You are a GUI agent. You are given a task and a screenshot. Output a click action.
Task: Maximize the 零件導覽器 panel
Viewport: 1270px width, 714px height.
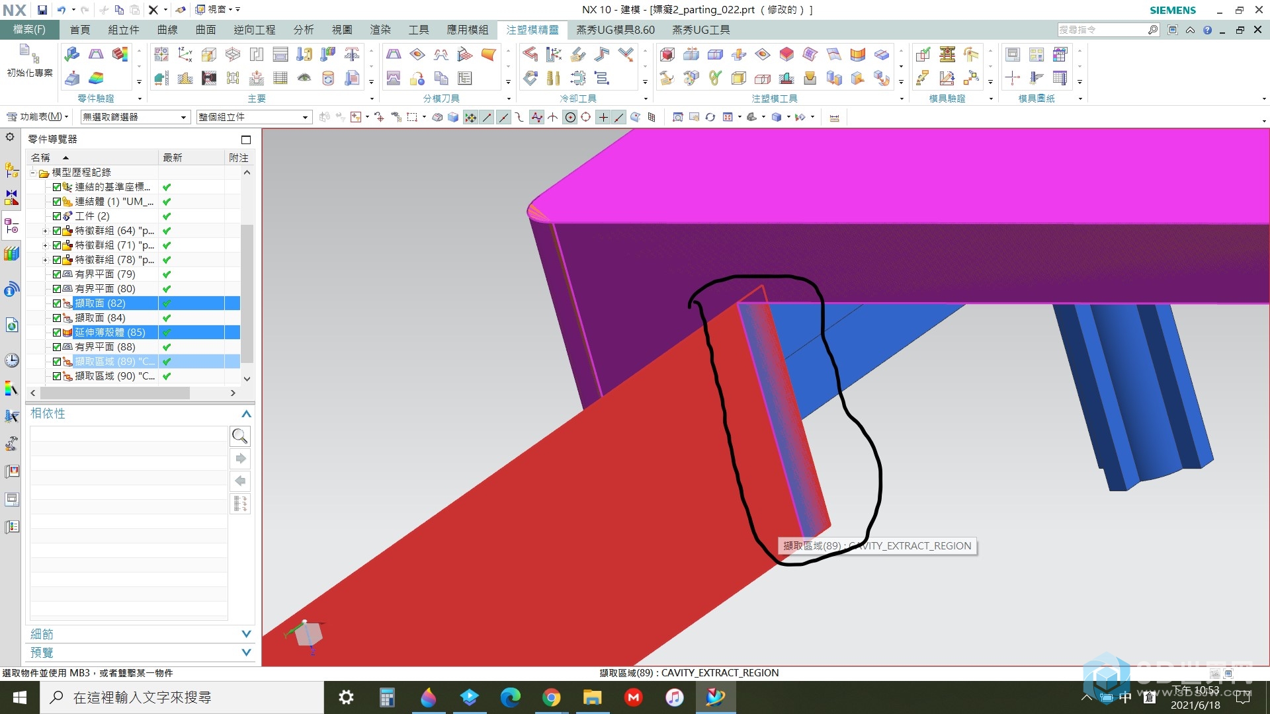246,139
